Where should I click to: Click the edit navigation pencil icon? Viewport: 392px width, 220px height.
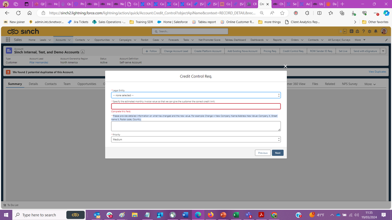coord(386,40)
